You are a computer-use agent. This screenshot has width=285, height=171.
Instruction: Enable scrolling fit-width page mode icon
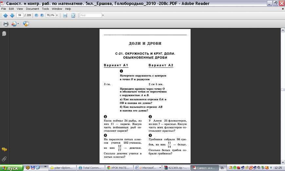[x=65, y=15]
